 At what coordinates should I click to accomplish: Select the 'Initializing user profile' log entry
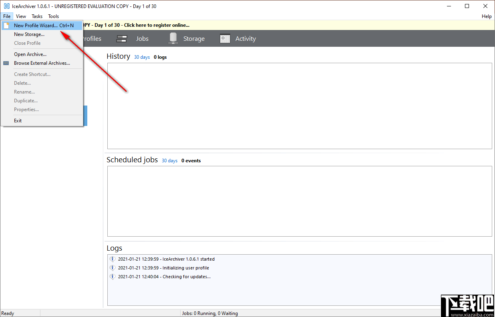[163, 268]
